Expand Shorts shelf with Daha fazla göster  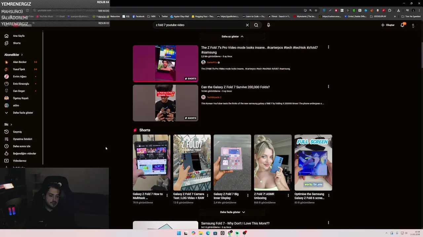point(232,212)
